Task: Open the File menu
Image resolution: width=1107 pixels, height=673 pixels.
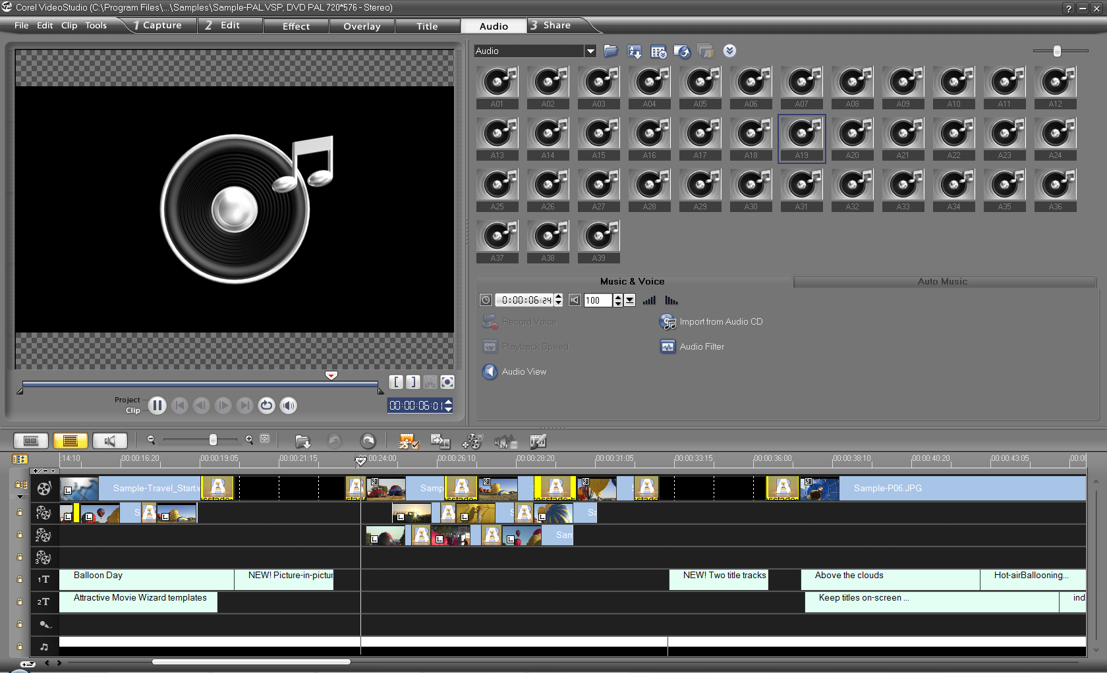Action: [x=22, y=26]
